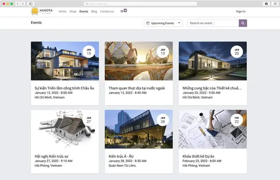Click the browser downloads icon at top right

coord(266,4)
